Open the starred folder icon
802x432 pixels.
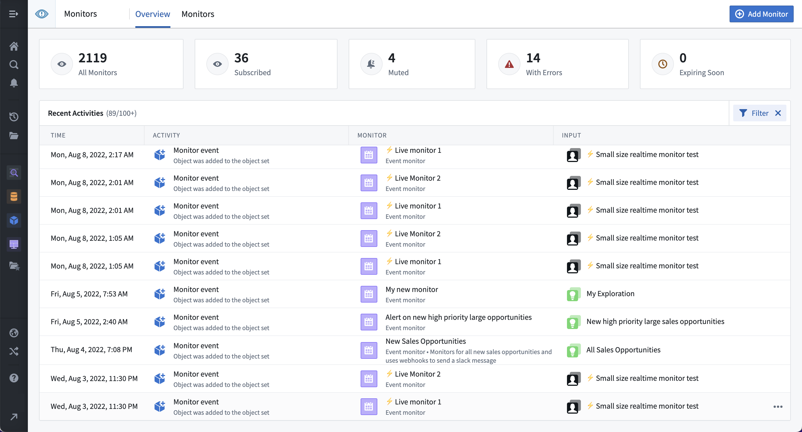point(14,266)
